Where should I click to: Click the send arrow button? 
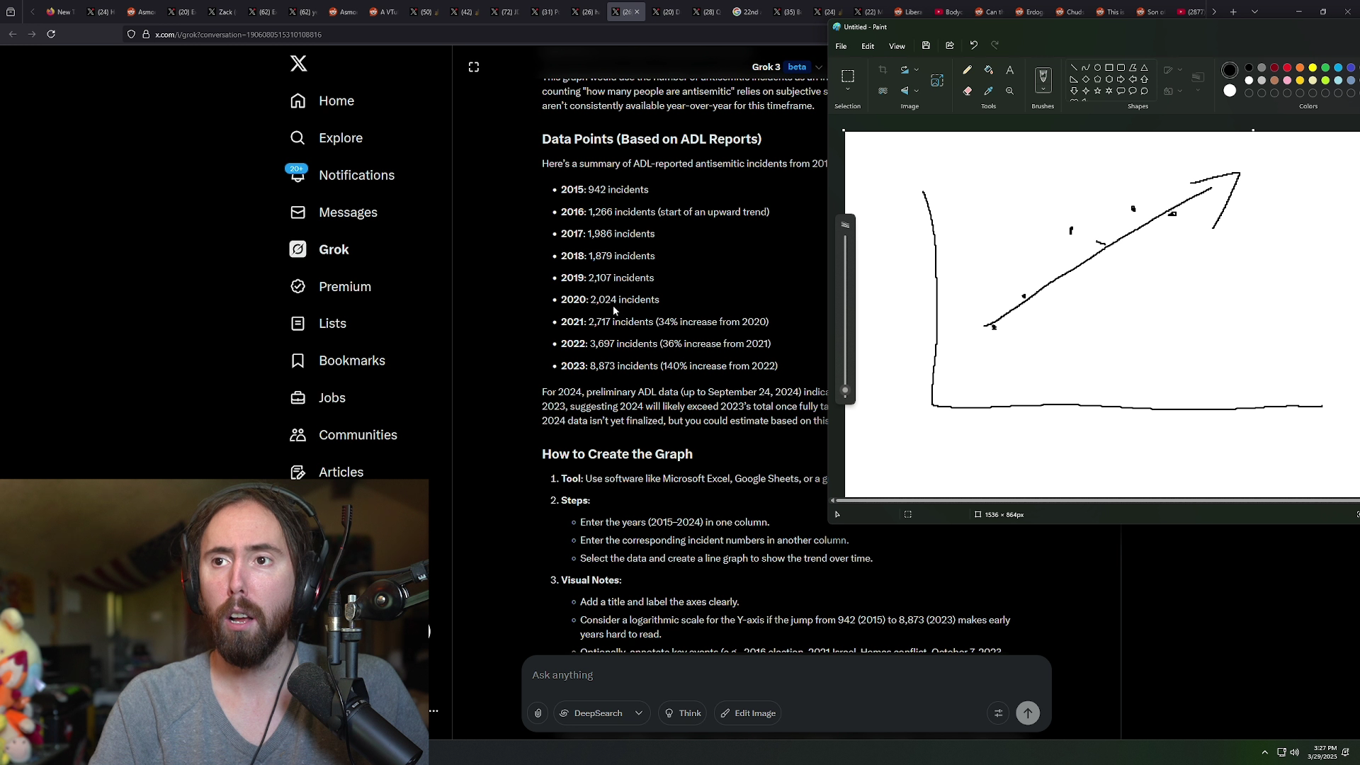[1028, 713]
